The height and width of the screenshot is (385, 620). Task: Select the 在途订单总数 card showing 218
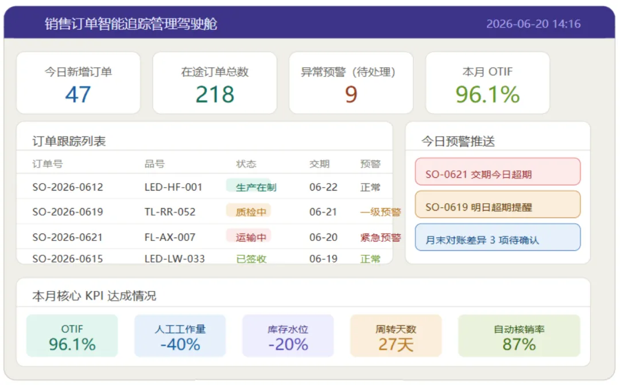pos(215,83)
